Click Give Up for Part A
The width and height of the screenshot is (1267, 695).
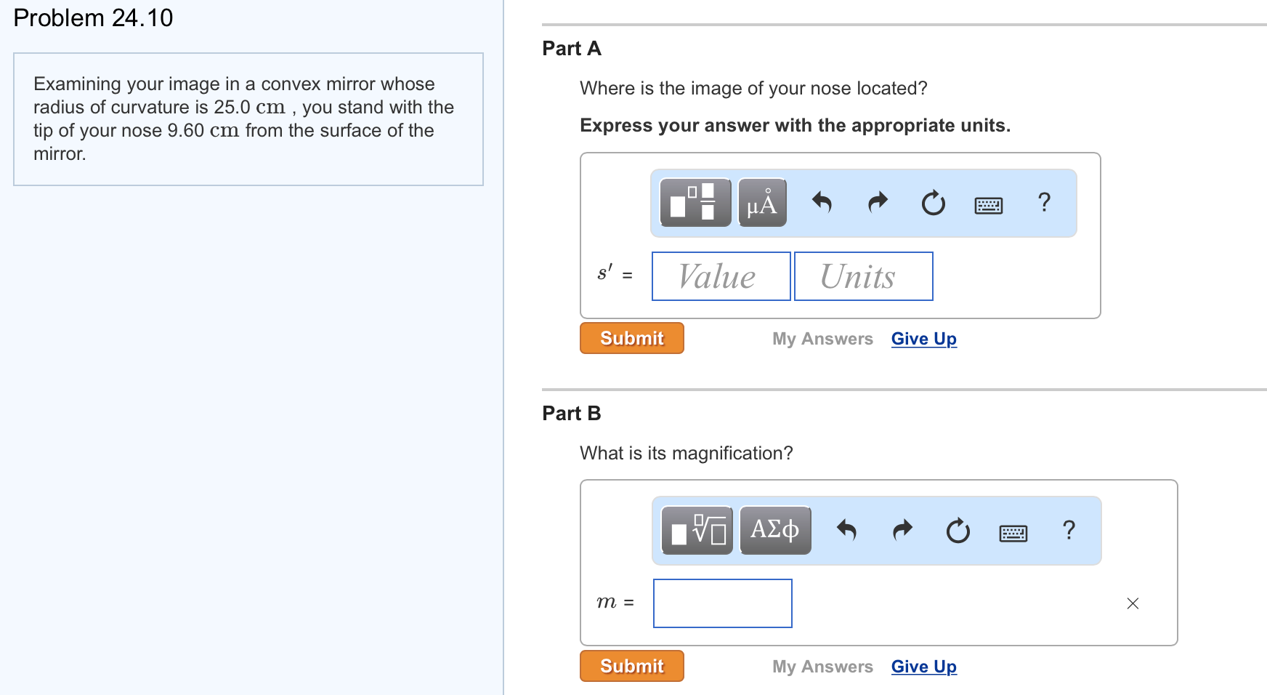[x=923, y=338]
